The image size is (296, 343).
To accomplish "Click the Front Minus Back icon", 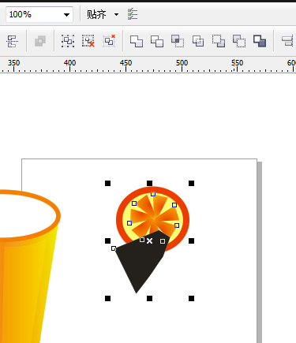I will click(219, 41).
